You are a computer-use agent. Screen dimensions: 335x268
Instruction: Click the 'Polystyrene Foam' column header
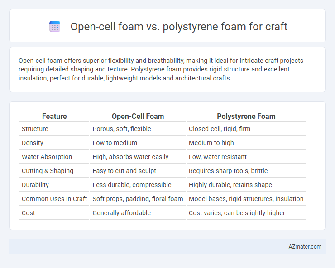coord(246,117)
